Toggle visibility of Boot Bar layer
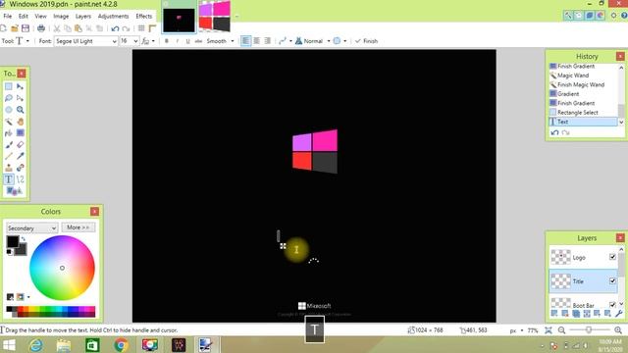Viewport: 628px width, 353px height. (612, 305)
